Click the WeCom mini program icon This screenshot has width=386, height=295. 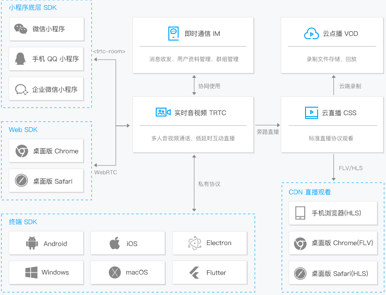tap(22, 89)
